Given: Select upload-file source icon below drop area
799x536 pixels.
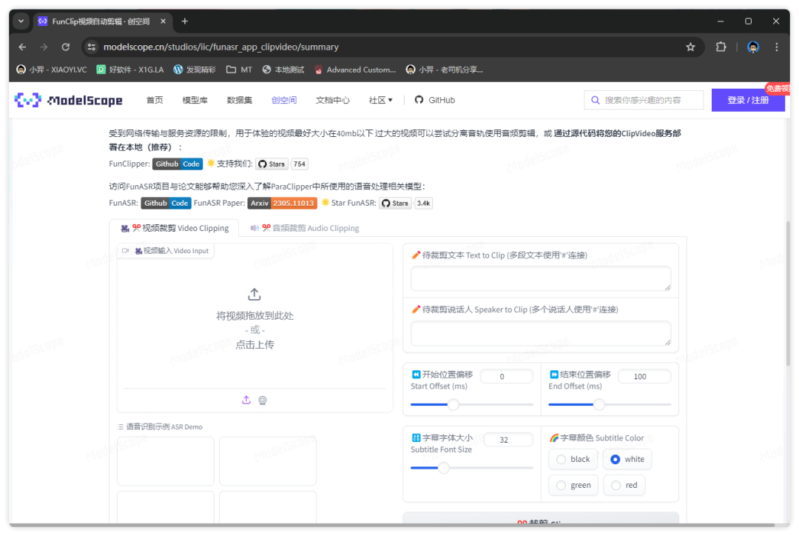Looking at the screenshot, I should (246, 400).
